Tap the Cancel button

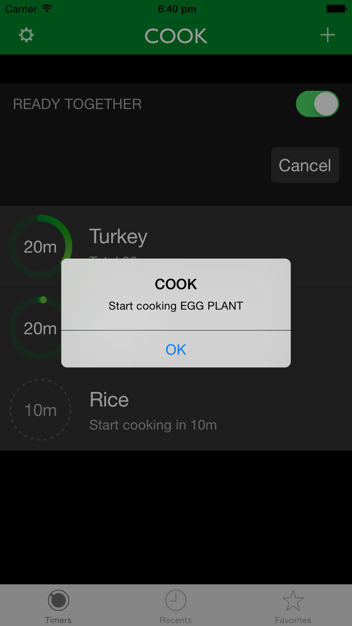[x=305, y=165]
